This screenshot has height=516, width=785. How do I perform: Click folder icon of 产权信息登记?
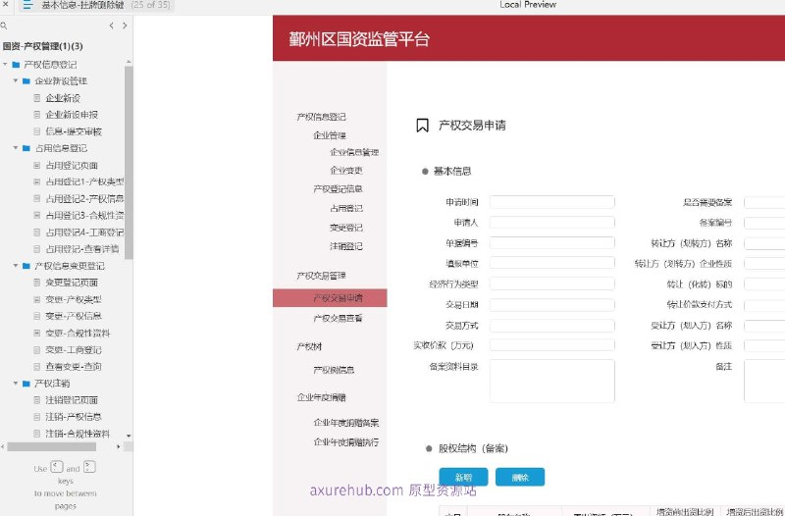(x=16, y=65)
